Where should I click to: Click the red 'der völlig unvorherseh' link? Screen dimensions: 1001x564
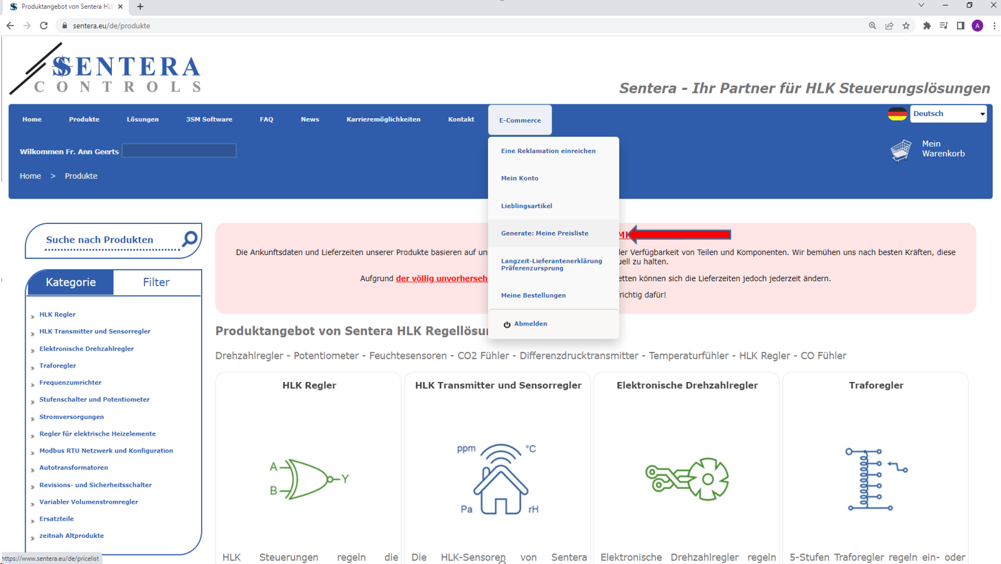point(441,278)
